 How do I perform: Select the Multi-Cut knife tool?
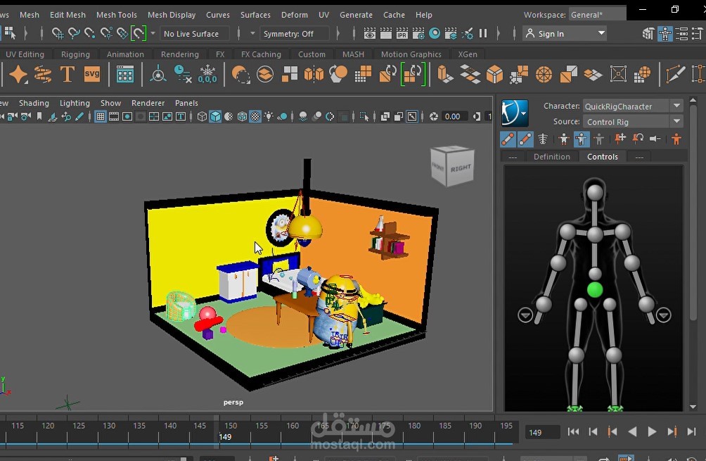click(675, 74)
